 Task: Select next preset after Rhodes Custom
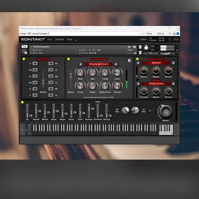pyautogui.click(x=173, y=84)
